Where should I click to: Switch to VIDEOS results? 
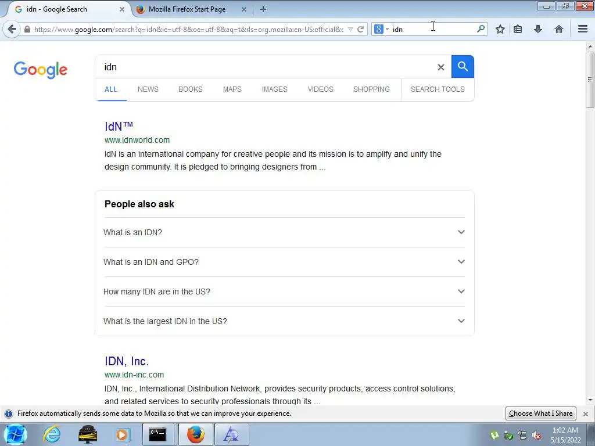tap(321, 89)
